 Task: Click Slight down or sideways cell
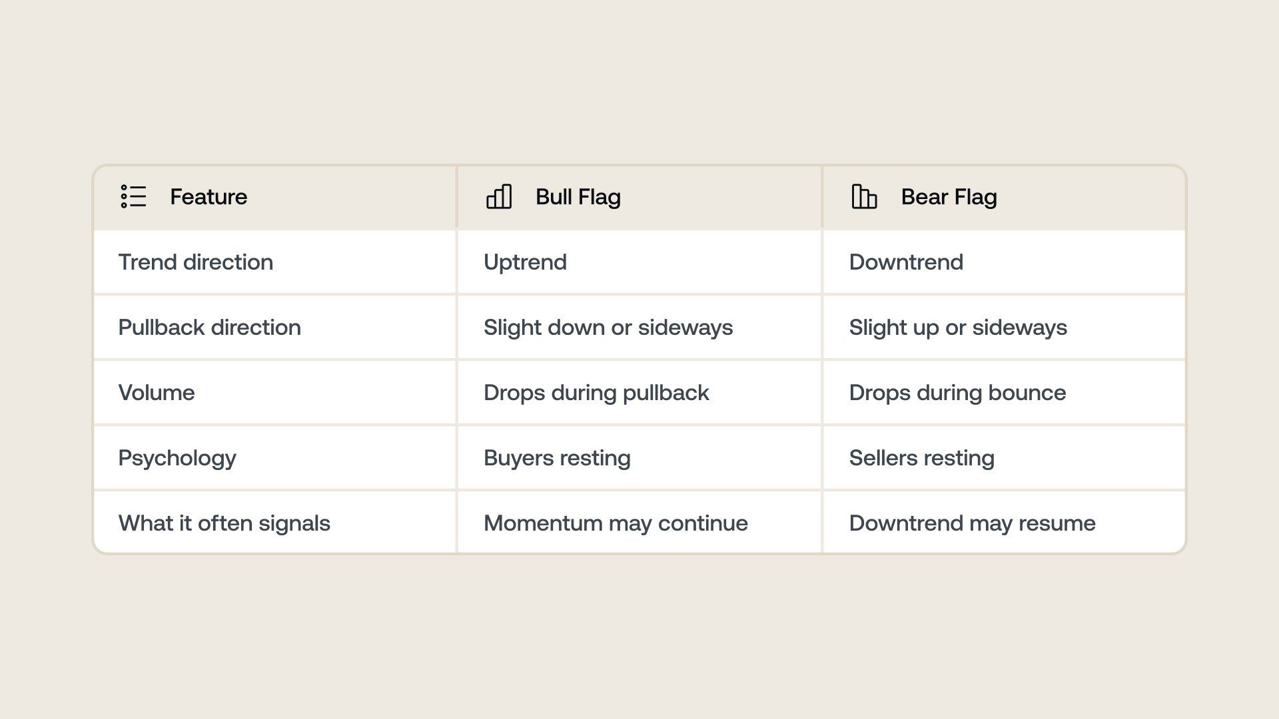pyautogui.click(x=608, y=327)
